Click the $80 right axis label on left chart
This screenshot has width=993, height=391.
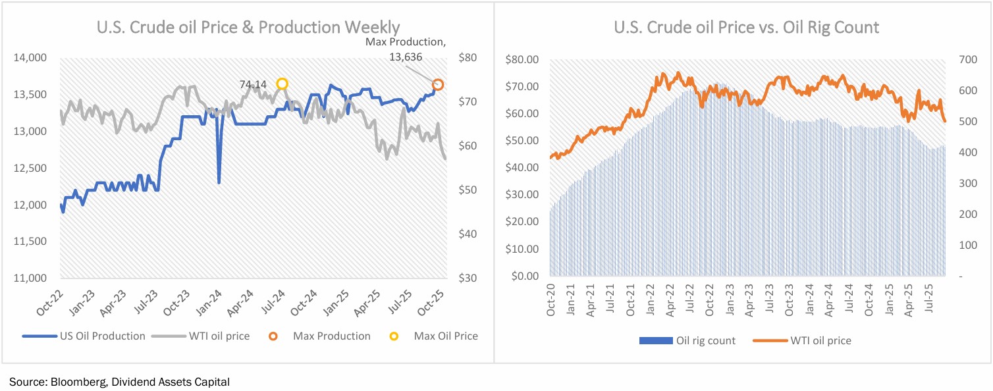[x=466, y=58]
